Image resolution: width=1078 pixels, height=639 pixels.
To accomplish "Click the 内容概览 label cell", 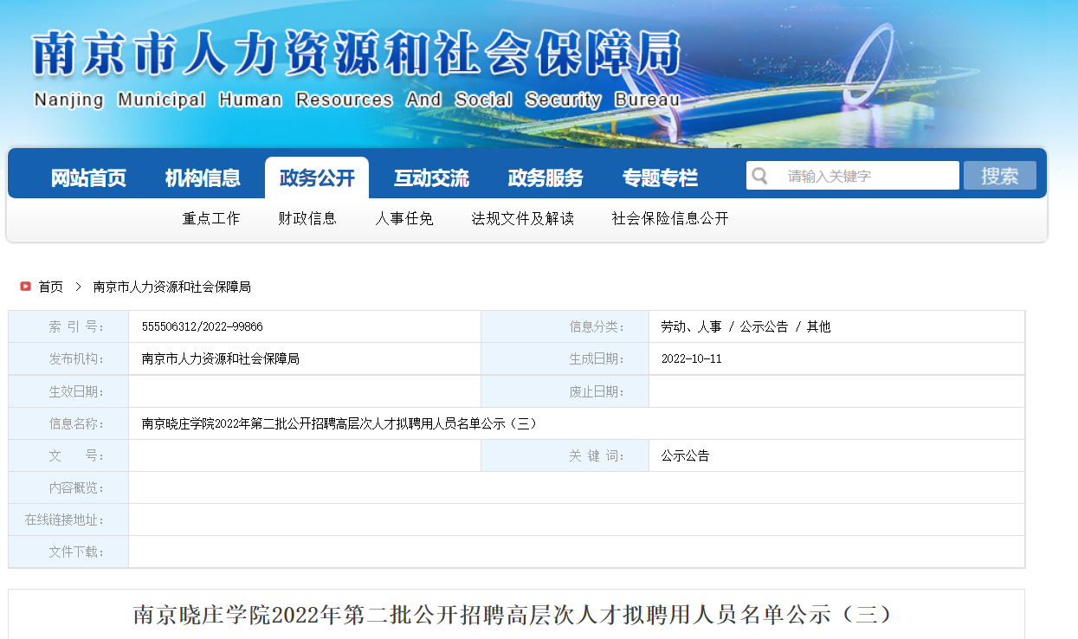I will point(68,487).
